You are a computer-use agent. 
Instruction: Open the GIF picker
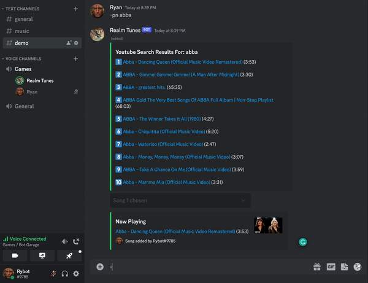click(331, 266)
